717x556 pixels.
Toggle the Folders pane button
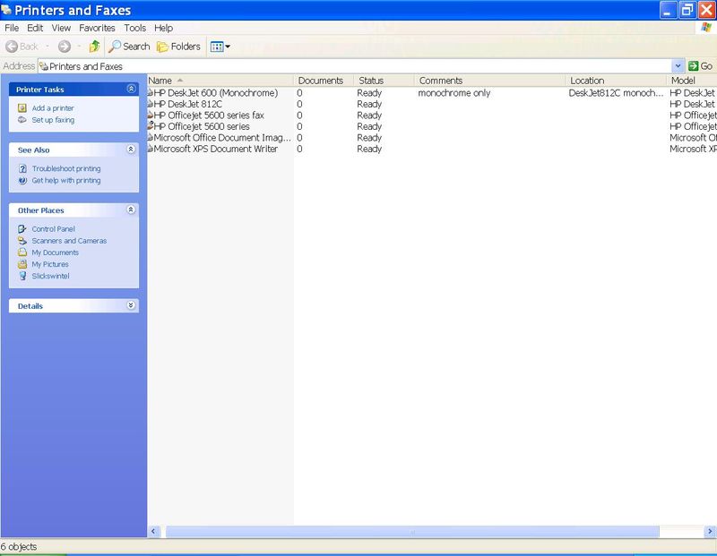click(x=178, y=47)
